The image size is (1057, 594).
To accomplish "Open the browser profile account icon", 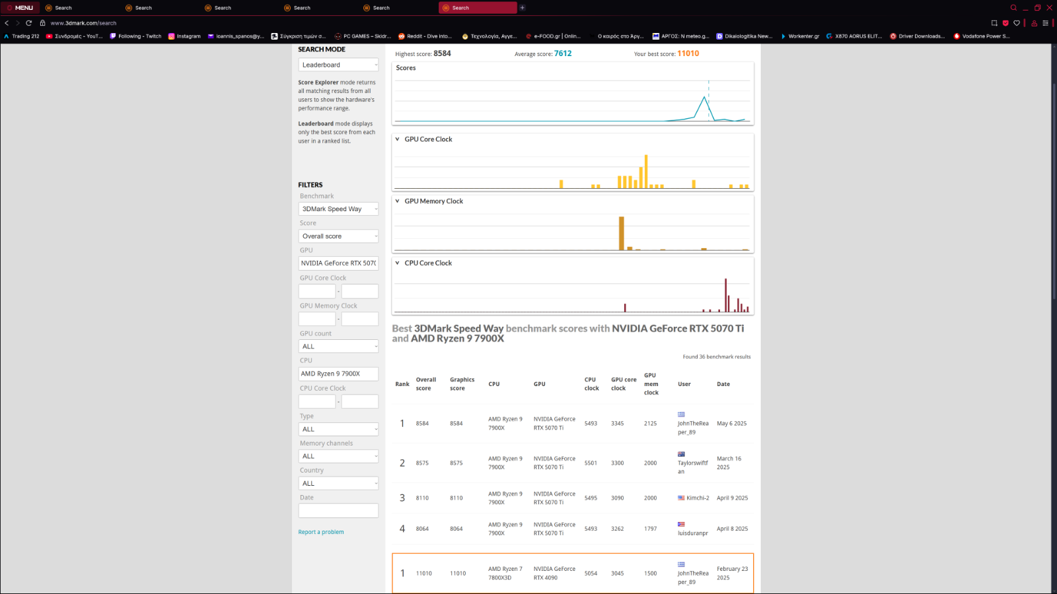I will click(x=1034, y=23).
